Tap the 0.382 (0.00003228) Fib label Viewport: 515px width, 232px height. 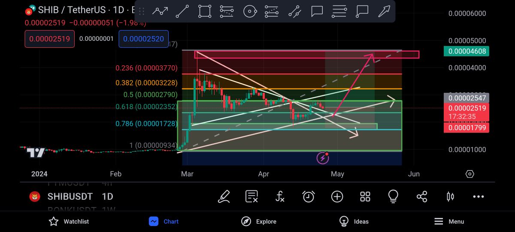pyautogui.click(x=146, y=83)
